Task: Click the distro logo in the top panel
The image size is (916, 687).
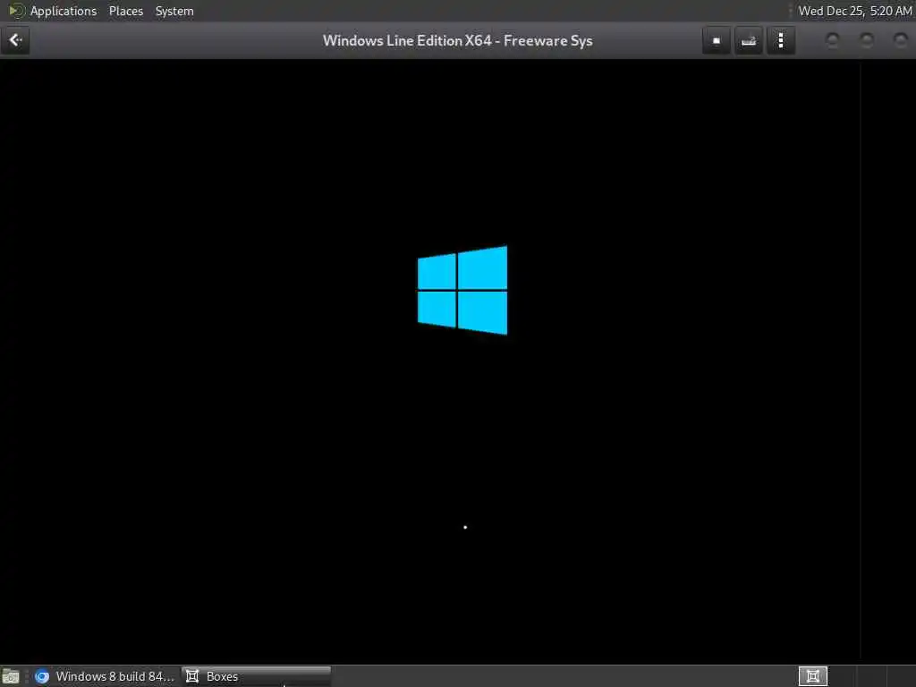Action: coord(16,11)
